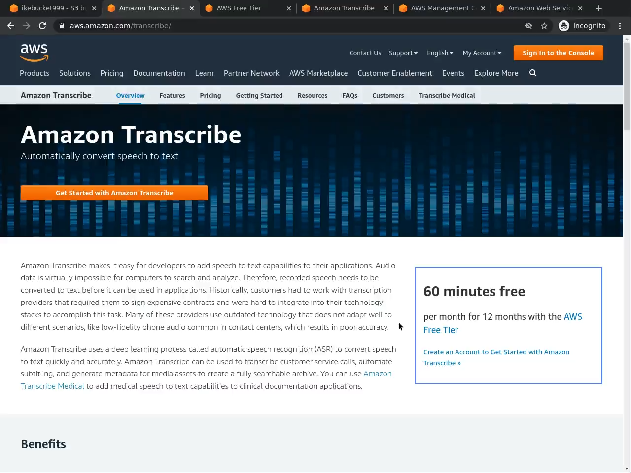
Task: Open the Events menu
Action: tap(453, 73)
